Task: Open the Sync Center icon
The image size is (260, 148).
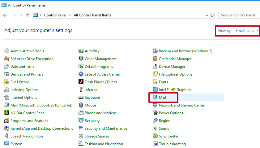Action: [155, 136]
